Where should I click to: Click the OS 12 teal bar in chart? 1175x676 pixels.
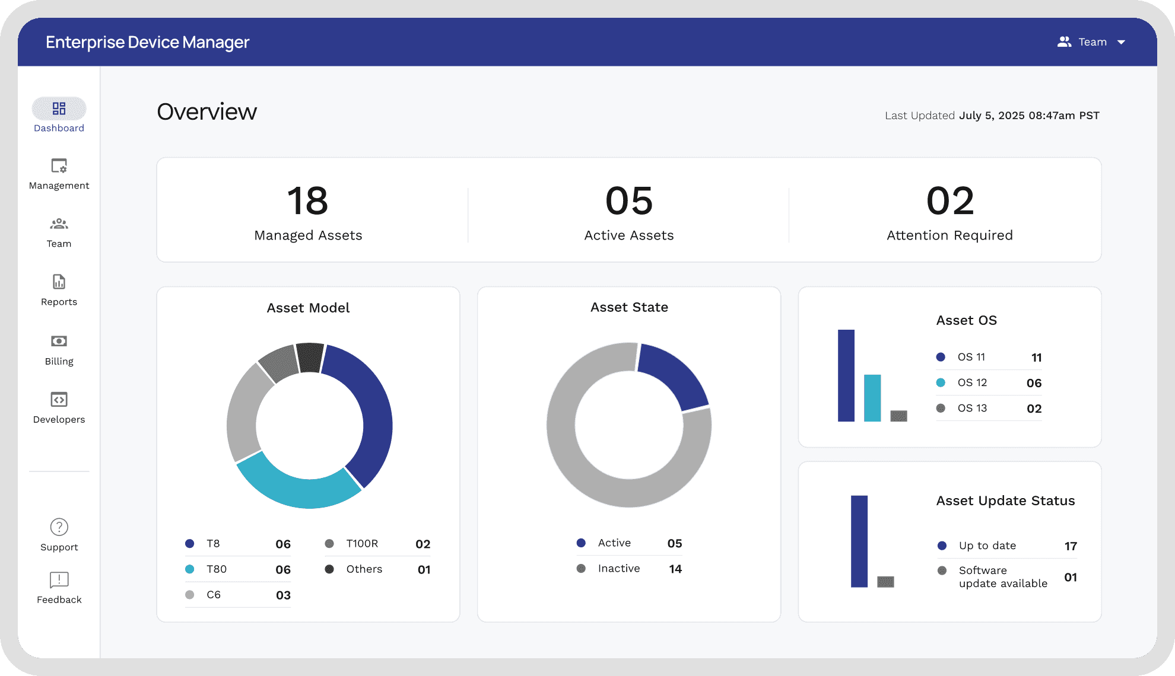click(x=872, y=398)
